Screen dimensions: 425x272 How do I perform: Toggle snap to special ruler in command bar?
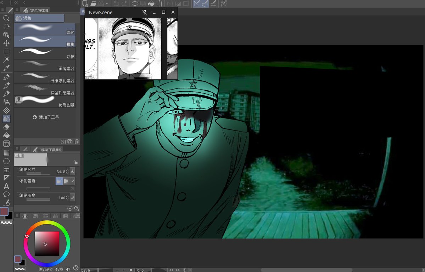pyautogui.click(x=205, y=4)
